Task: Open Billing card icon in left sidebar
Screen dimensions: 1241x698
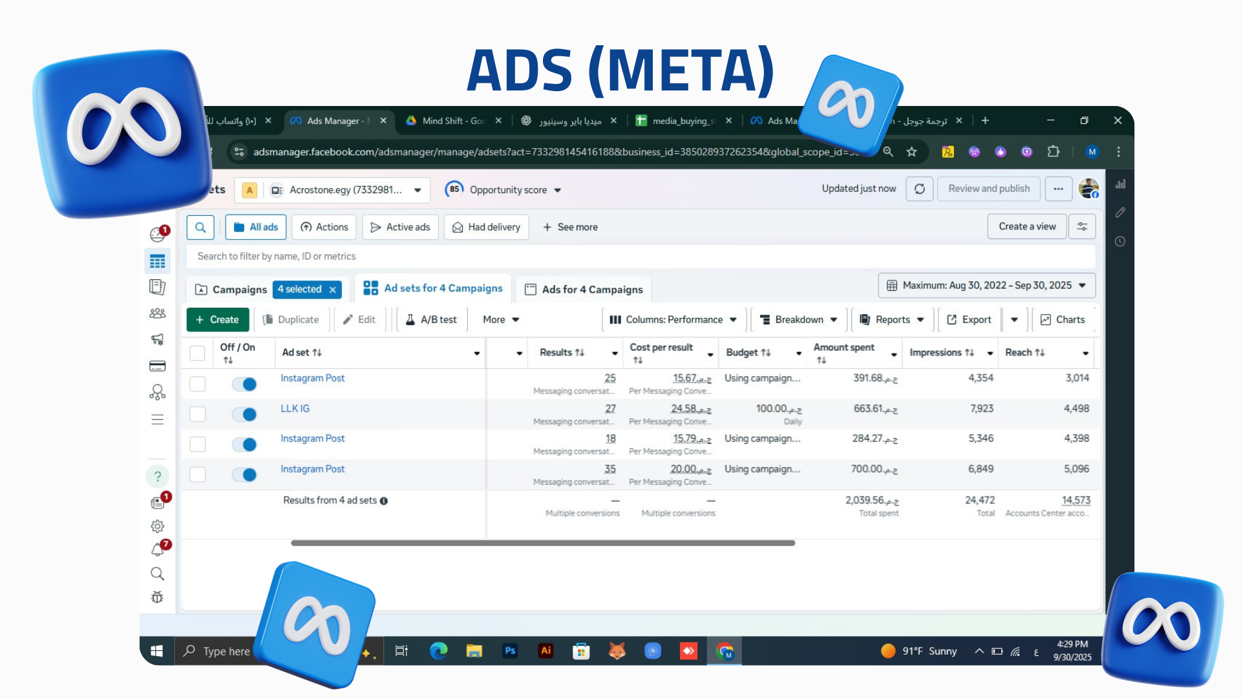Action: point(157,366)
